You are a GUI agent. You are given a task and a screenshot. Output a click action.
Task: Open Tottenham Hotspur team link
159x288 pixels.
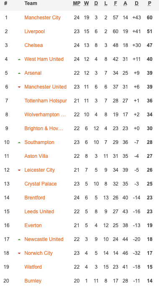(46, 101)
